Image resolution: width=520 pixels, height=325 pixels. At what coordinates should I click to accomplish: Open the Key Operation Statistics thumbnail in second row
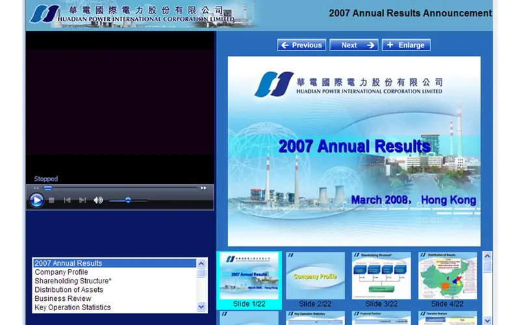click(x=315, y=318)
